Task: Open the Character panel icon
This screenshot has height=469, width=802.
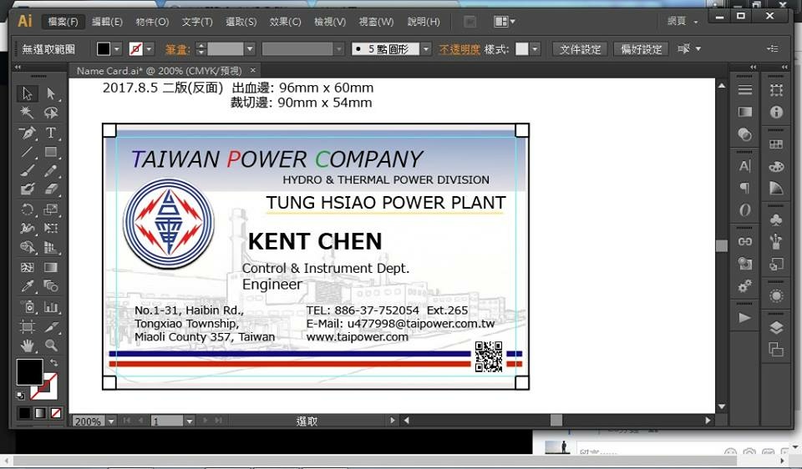Action: [744, 167]
